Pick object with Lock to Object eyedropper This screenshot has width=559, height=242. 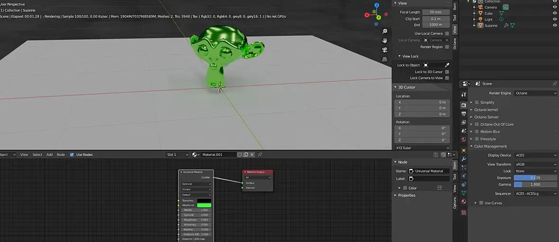pyautogui.click(x=447, y=65)
